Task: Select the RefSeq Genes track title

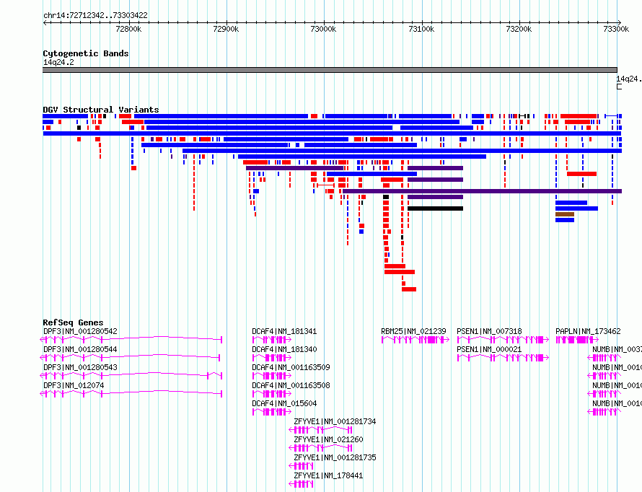Action: [73, 322]
